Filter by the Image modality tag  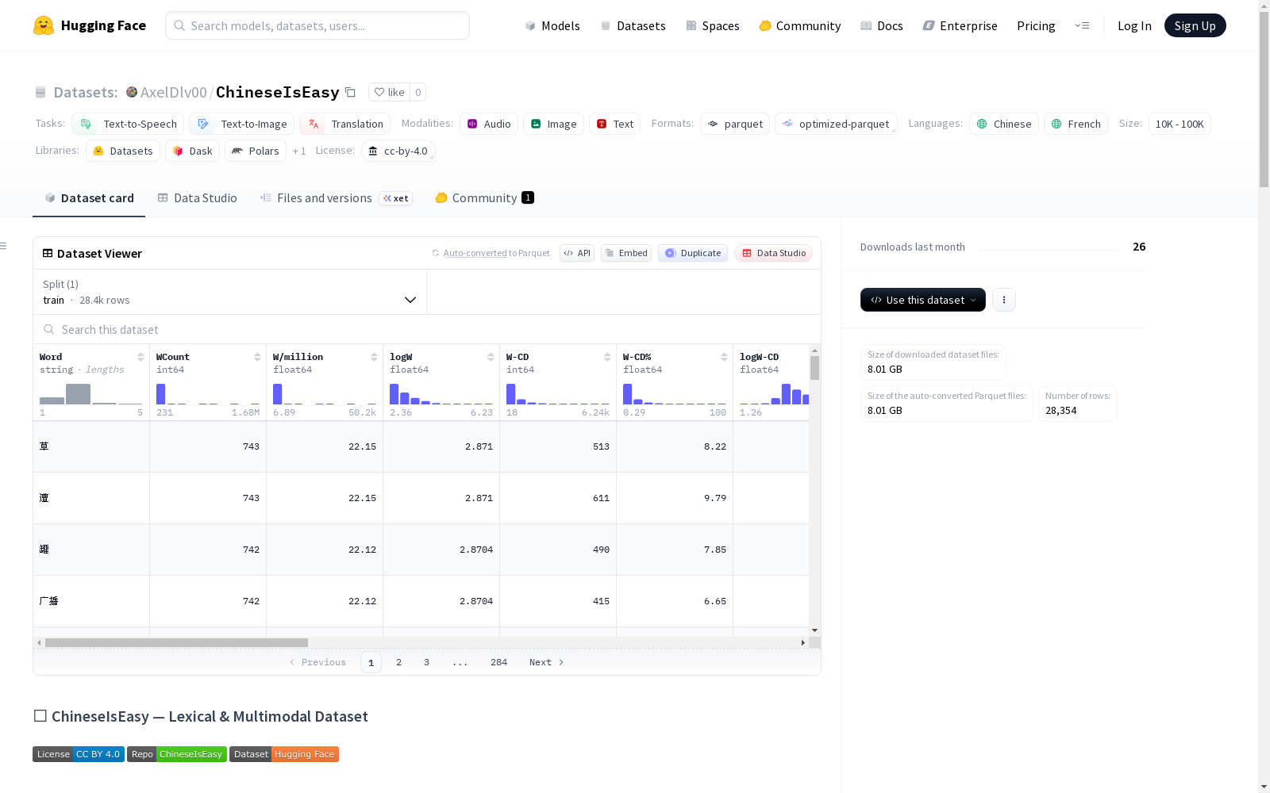553,124
